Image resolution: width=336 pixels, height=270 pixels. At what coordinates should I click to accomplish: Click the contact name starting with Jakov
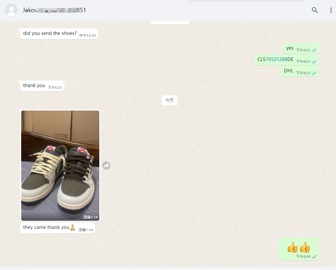[x=54, y=10]
